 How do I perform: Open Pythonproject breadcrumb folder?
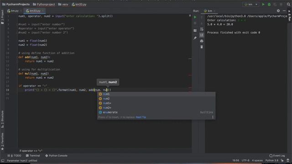coord(44,4)
